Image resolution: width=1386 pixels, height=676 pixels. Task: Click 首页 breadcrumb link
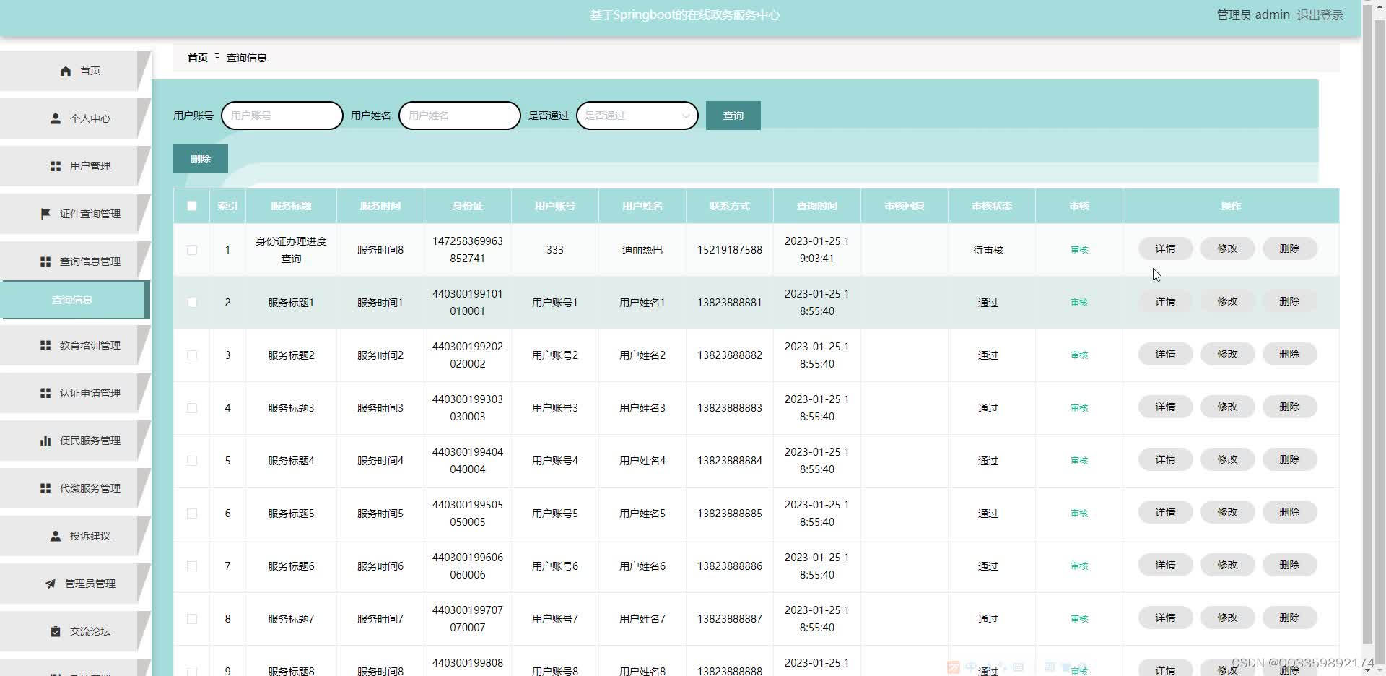pos(198,58)
